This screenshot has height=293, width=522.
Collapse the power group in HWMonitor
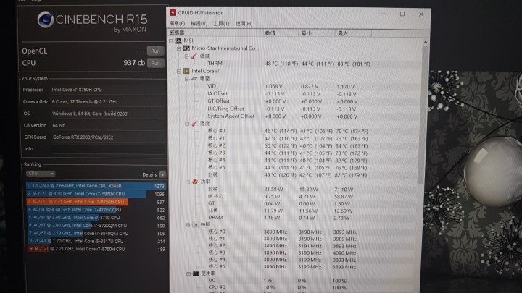click(x=188, y=182)
